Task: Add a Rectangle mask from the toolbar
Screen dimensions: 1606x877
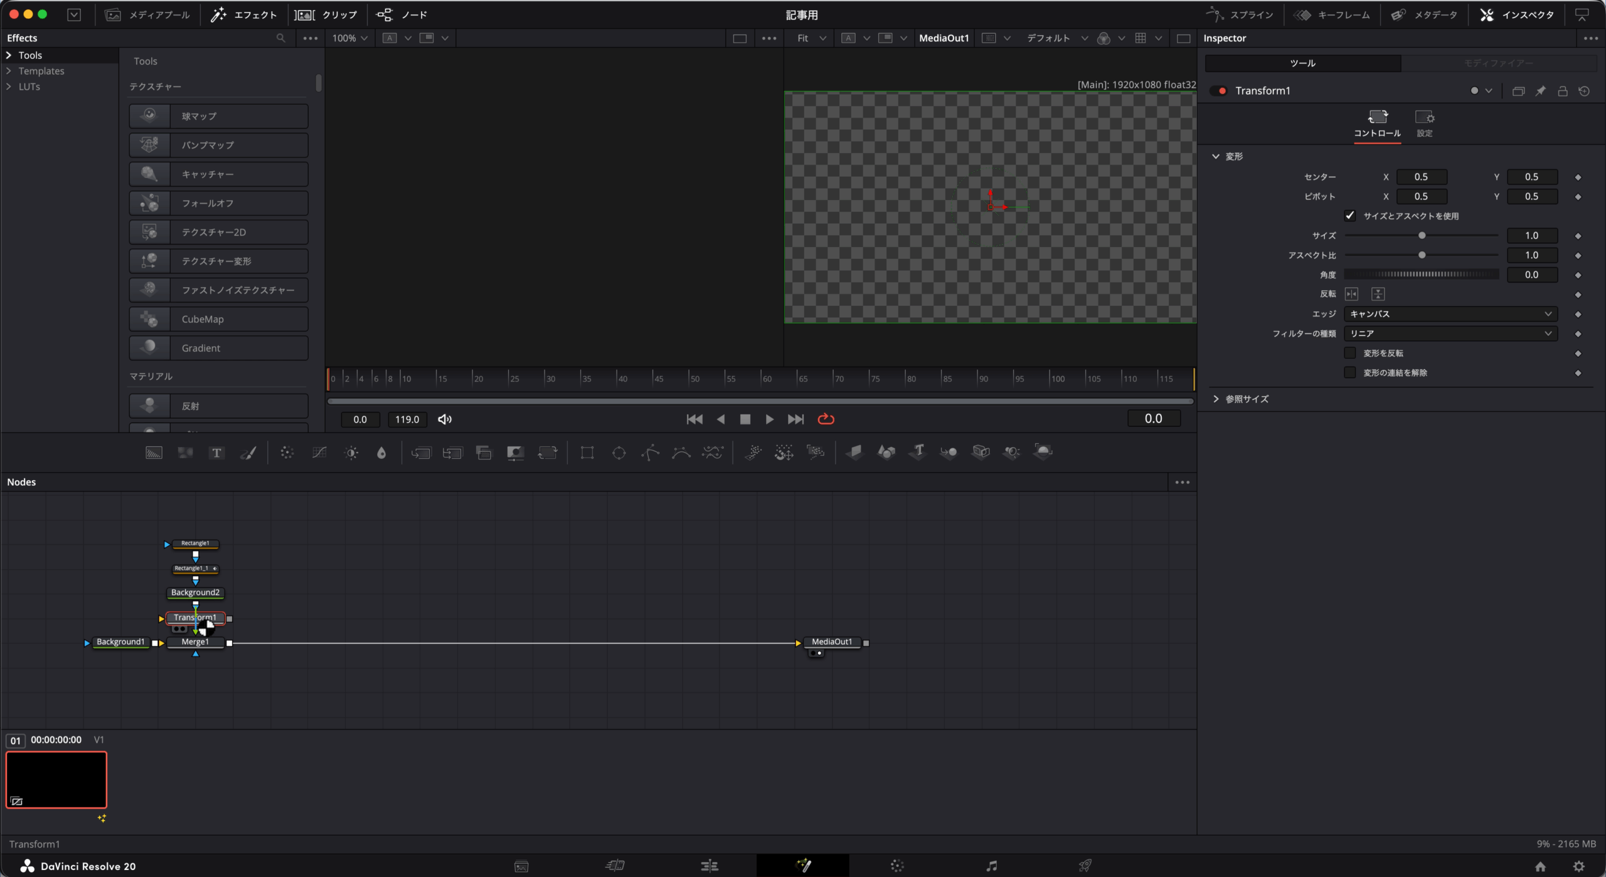Action: (587, 453)
